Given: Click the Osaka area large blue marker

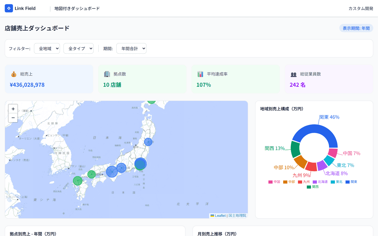Looking at the screenshot, I should 112,172.
